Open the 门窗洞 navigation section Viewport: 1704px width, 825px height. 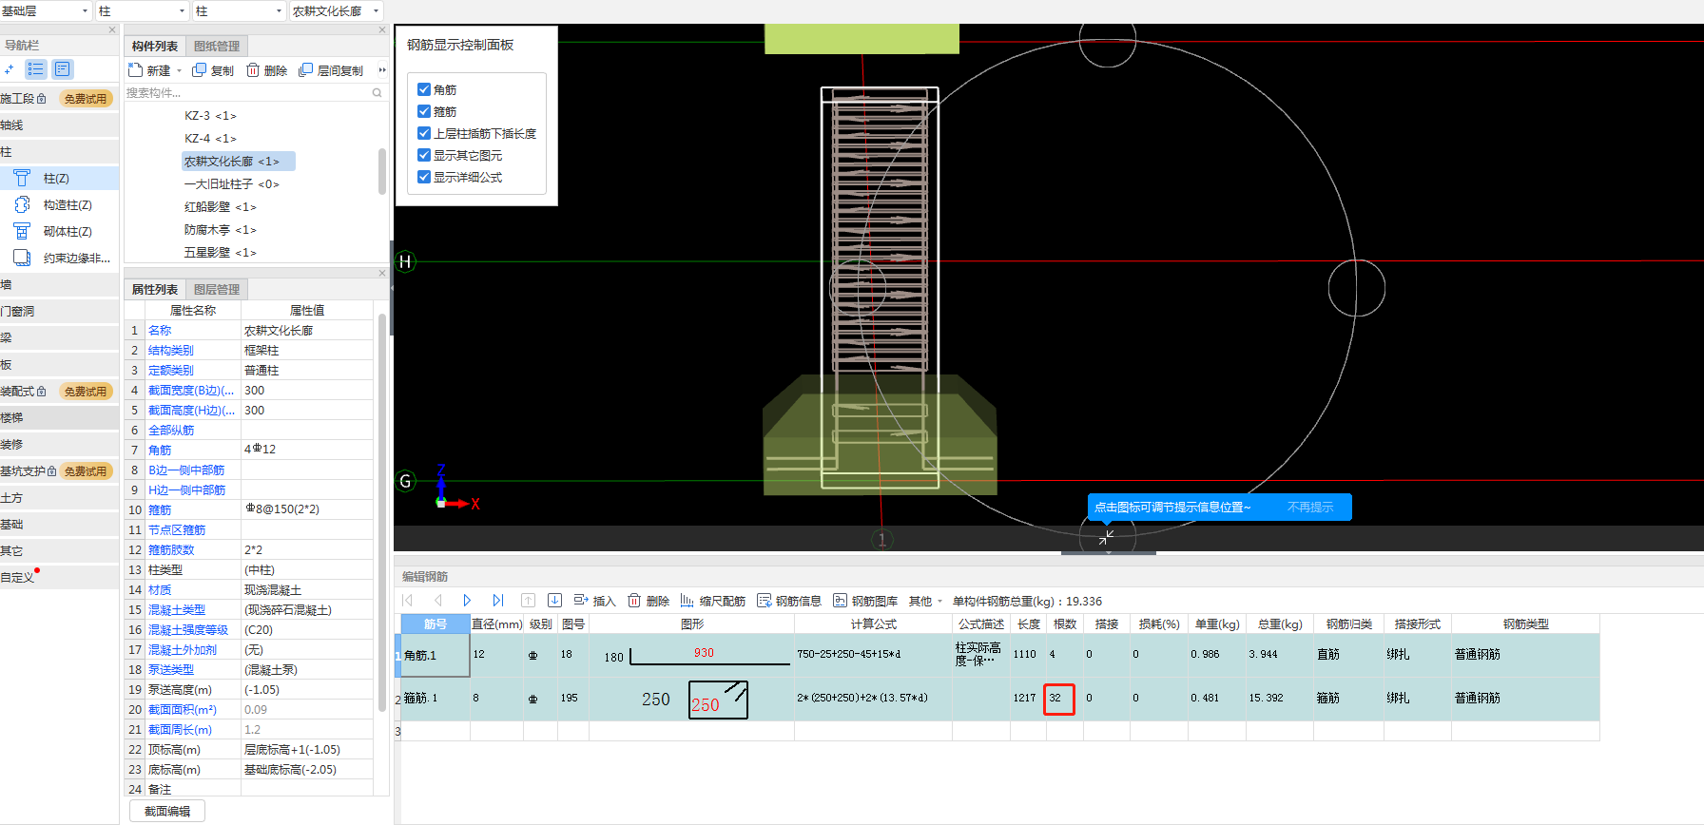(x=59, y=312)
